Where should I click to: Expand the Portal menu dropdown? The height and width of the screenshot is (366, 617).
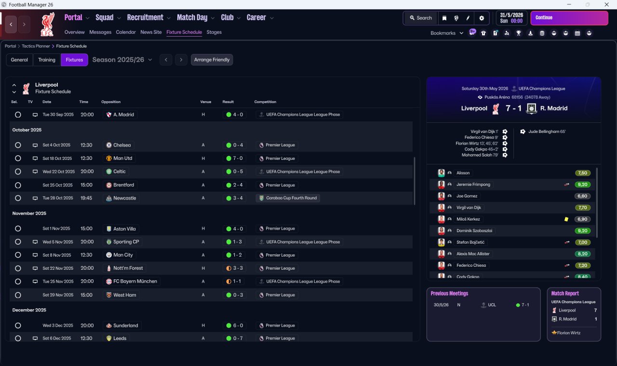[87, 18]
